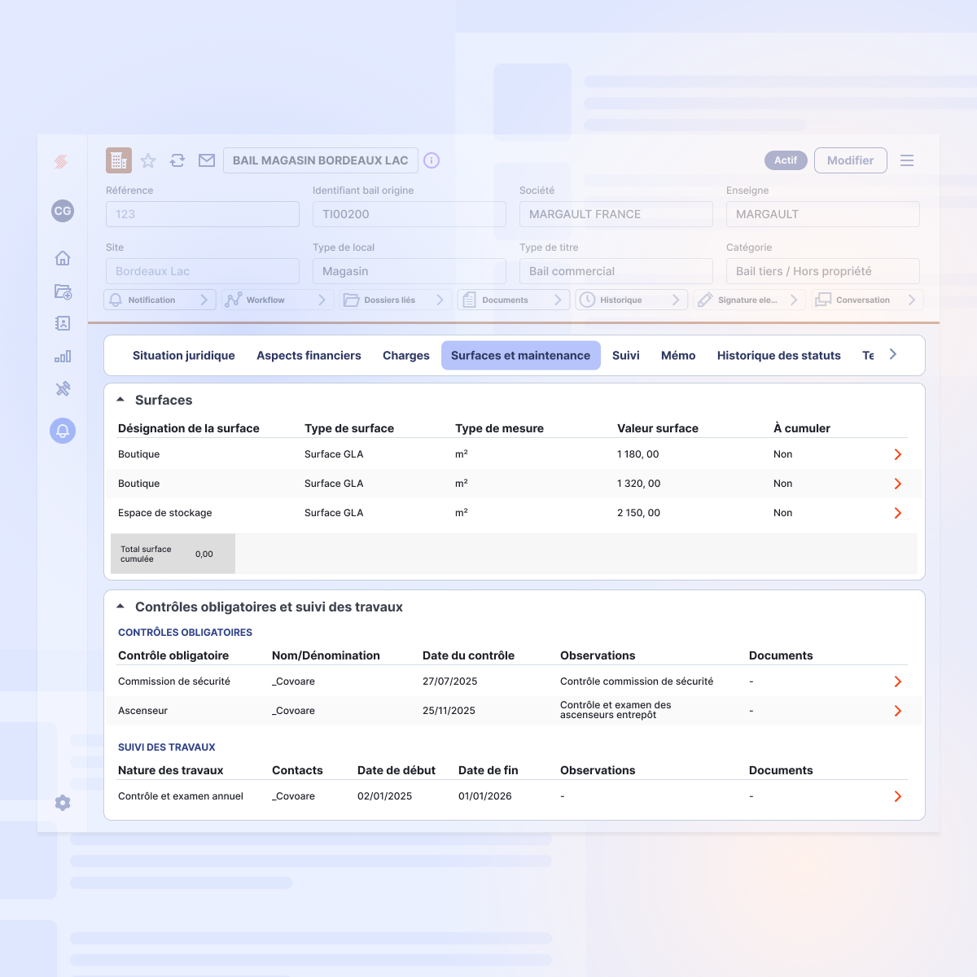Click the Modifier button
This screenshot has width=977, height=977.
pyautogui.click(x=851, y=160)
